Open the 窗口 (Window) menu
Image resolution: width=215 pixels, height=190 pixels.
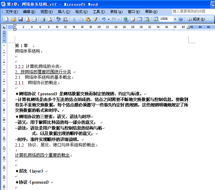(x=134, y=12)
